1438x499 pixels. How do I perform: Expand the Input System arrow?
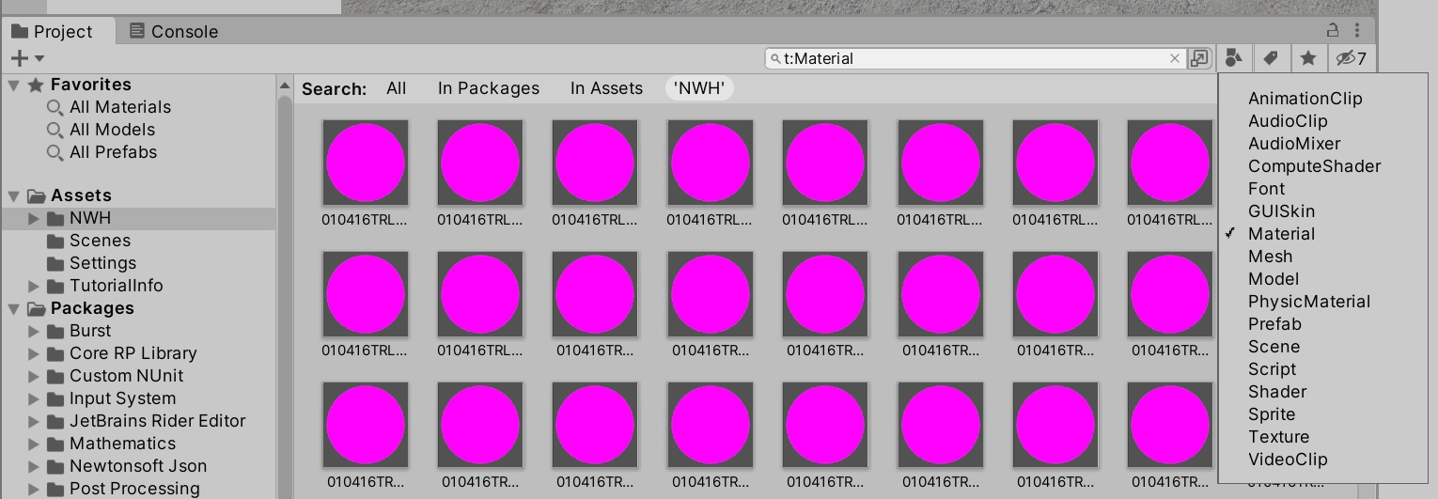coord(34,398)
